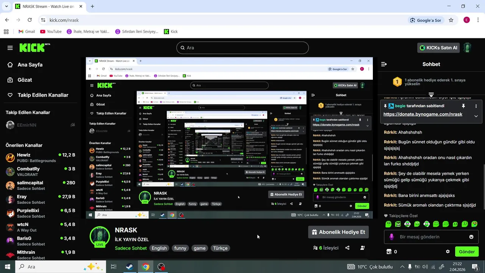Open the CombatRy VALORANT channel
Viewport: 485px width, 273px height.
point(41,171)
